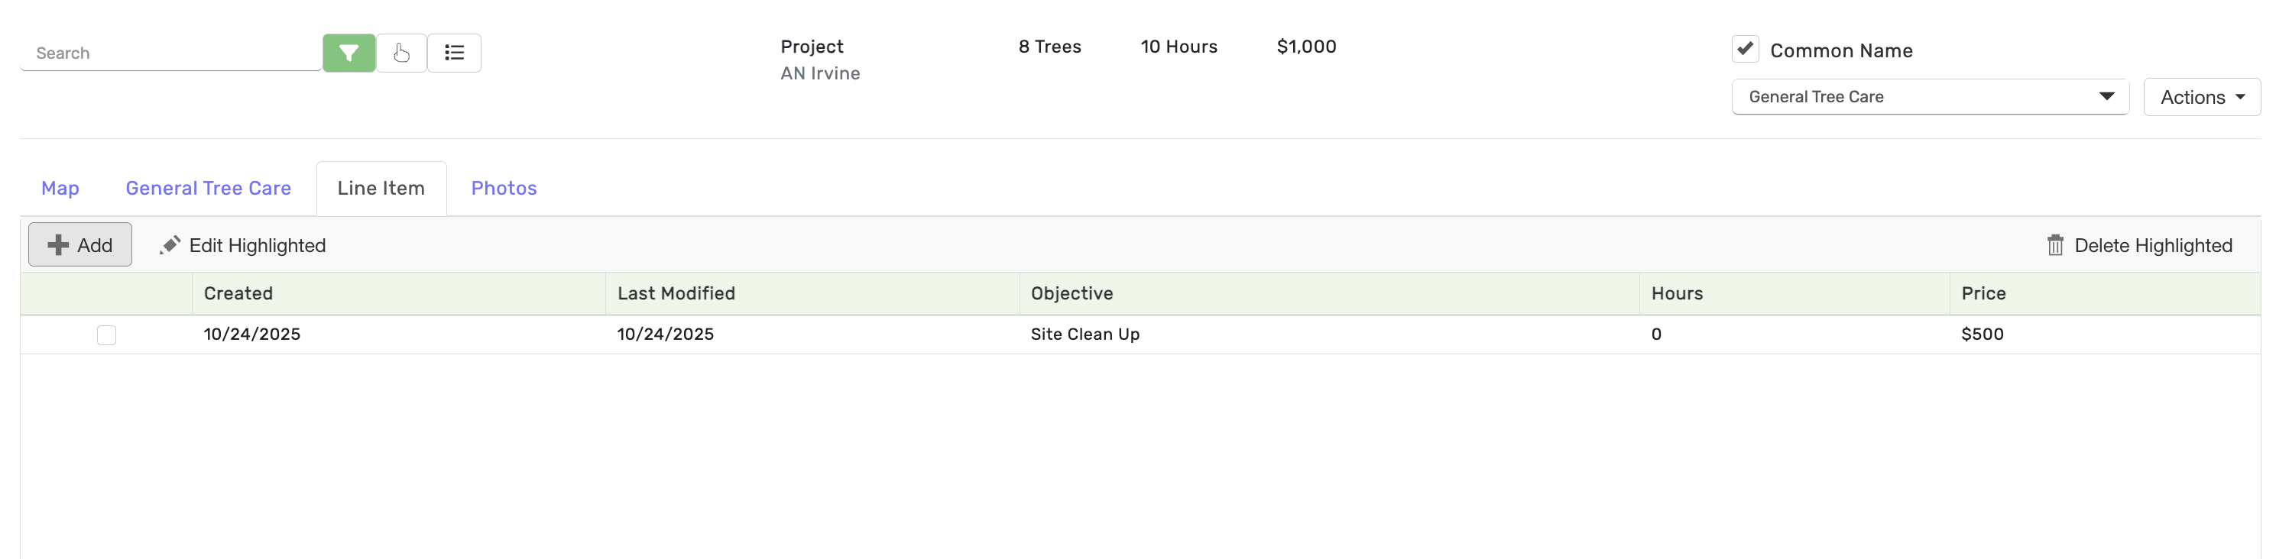Click the Price column header
This screenshot has height=559, width=2276.
(x=1983, y=293)
